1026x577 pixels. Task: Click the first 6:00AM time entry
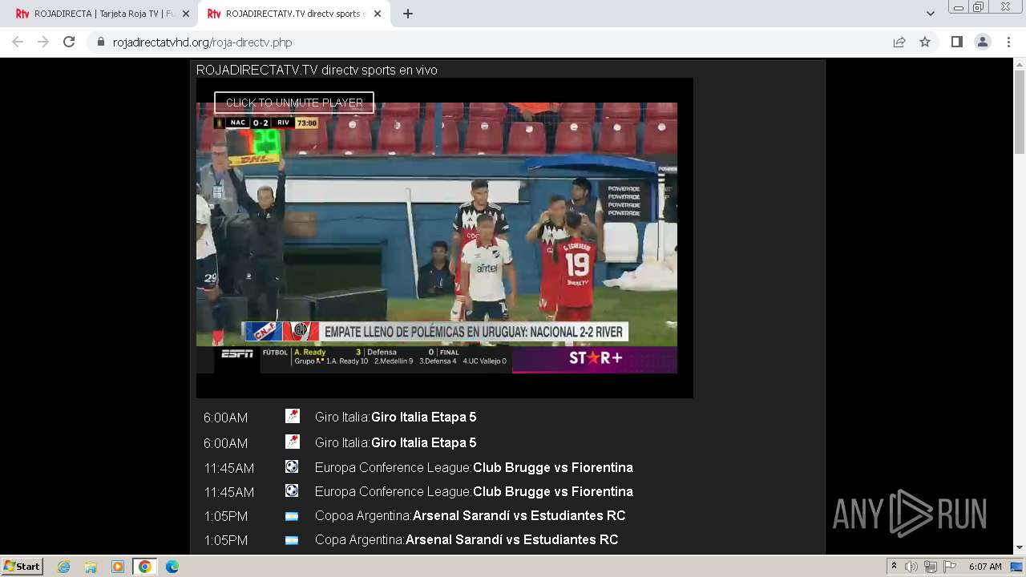pos(225,418)
